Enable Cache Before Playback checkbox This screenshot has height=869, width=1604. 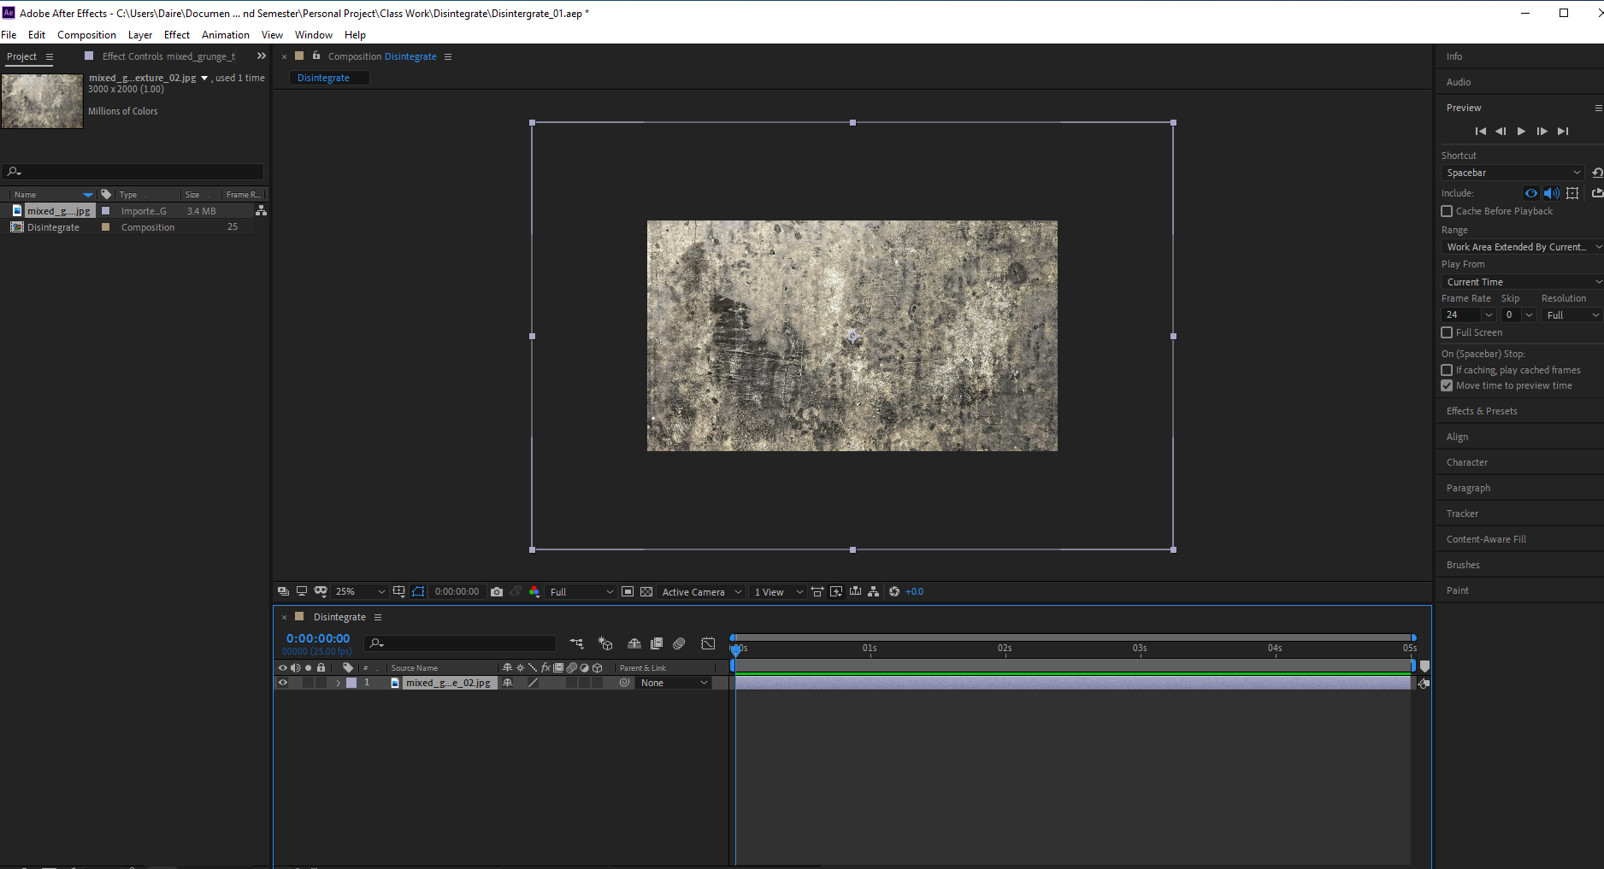[x=1447, y=211]
